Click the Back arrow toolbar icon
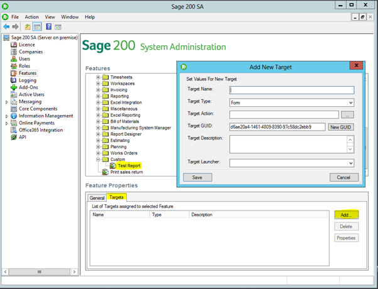The height and width of the screenshot is (289, 378). click(6, 26)
